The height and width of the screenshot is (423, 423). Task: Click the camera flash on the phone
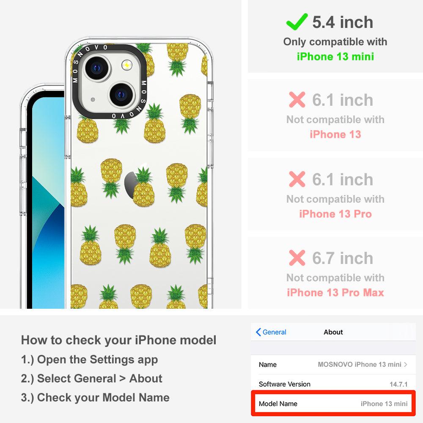[x=126, y=65]
